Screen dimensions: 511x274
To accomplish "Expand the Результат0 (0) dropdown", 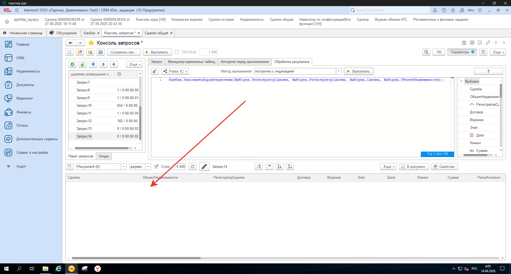I will click(x=123, y=166).
